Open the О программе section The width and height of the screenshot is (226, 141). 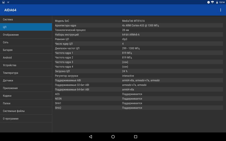coord(26,118)
